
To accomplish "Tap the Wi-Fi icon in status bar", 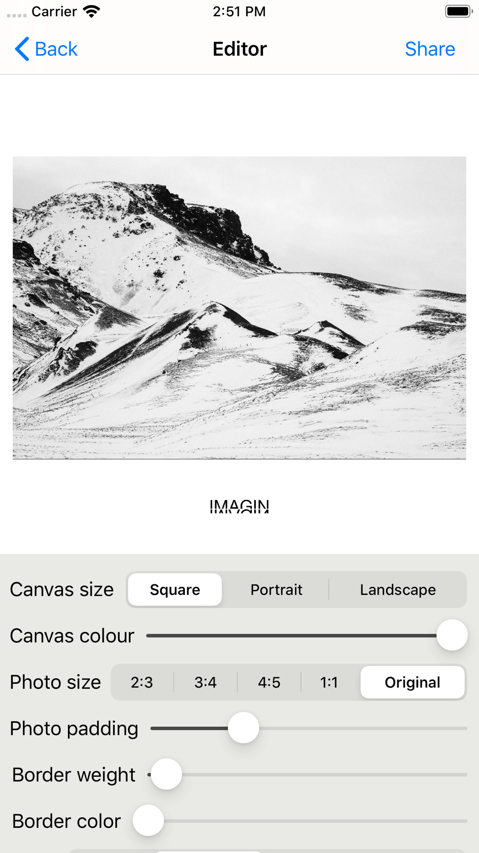I will click(x=91, y=12).
